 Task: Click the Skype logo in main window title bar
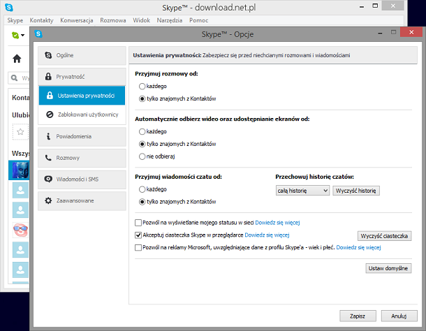click(9, 8)
